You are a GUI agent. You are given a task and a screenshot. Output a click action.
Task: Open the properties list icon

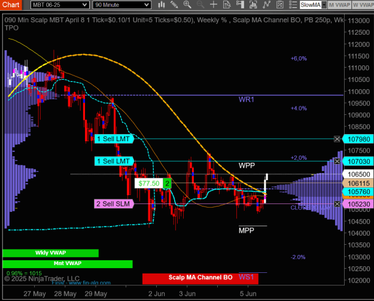(x=293, y=5)
